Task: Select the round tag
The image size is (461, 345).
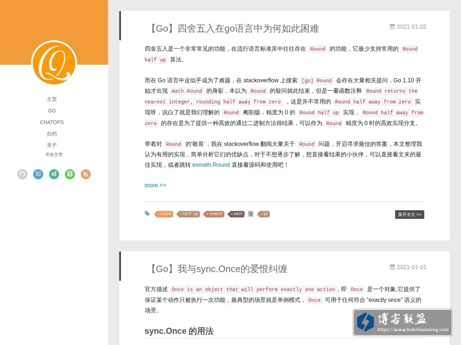Action: [x=164, y=214]
